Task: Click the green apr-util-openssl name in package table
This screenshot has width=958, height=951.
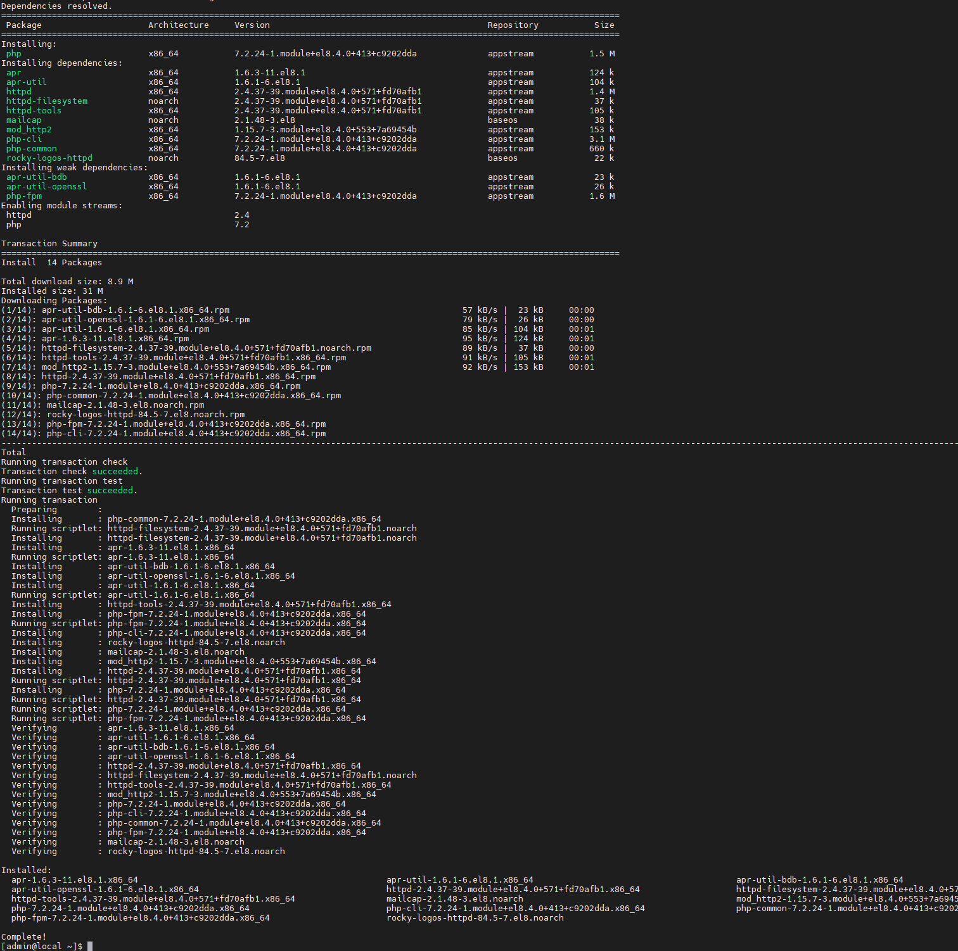Action: [46, 187]
